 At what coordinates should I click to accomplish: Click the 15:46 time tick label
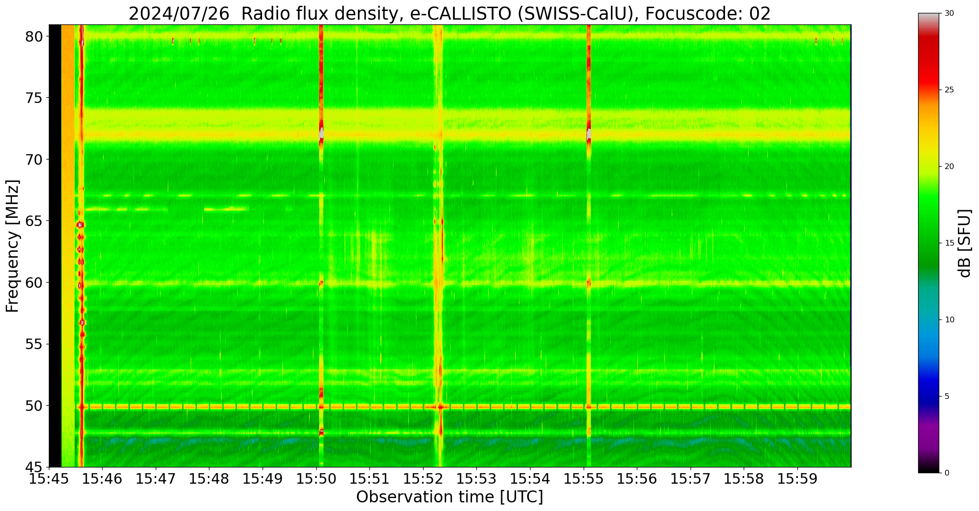coord(102,479)
